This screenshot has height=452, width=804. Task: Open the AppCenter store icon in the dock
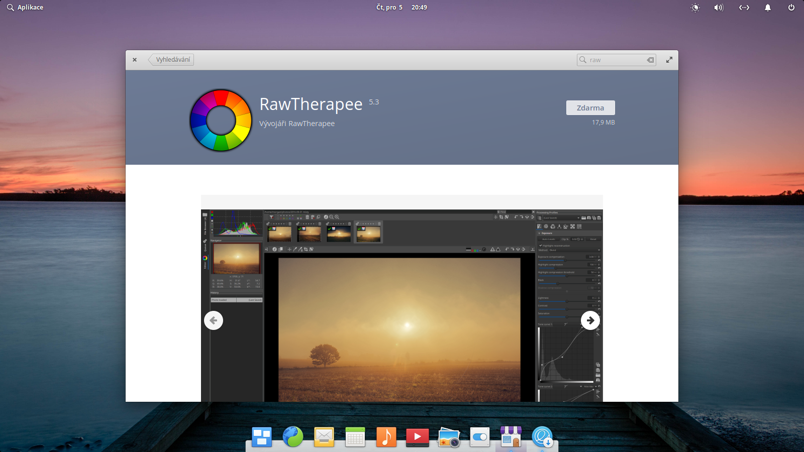pos(511,437)
